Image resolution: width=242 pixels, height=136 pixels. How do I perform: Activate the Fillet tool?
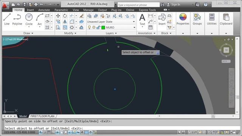(71, 22)
